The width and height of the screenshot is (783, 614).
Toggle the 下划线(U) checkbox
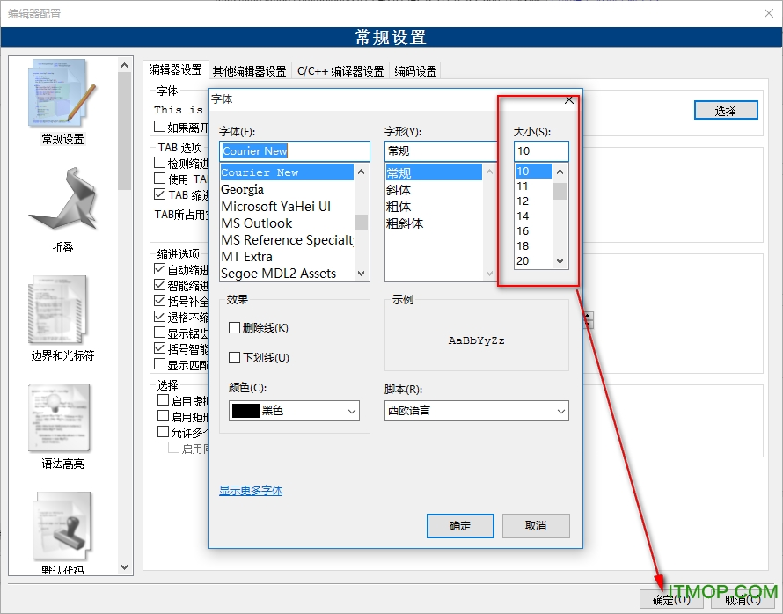[x=234, y=357]
